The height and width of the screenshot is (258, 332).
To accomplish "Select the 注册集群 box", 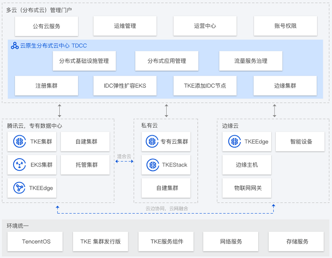I will pos(46,86).
